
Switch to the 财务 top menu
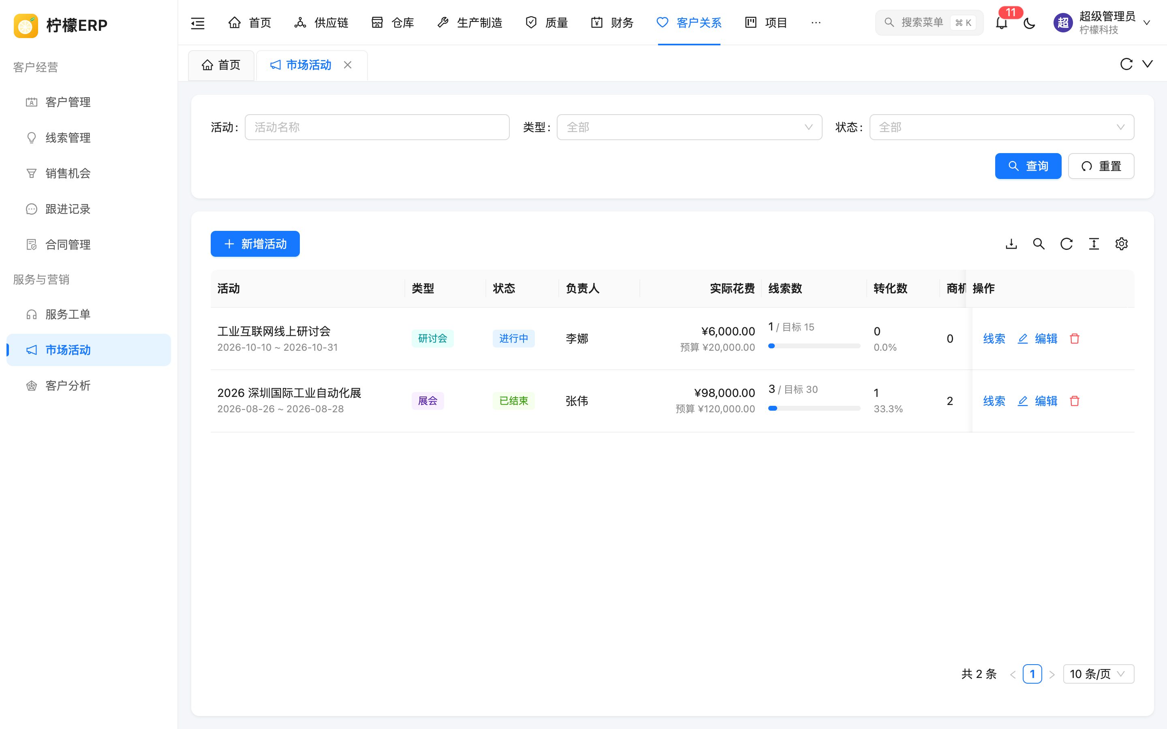point(612,23)
